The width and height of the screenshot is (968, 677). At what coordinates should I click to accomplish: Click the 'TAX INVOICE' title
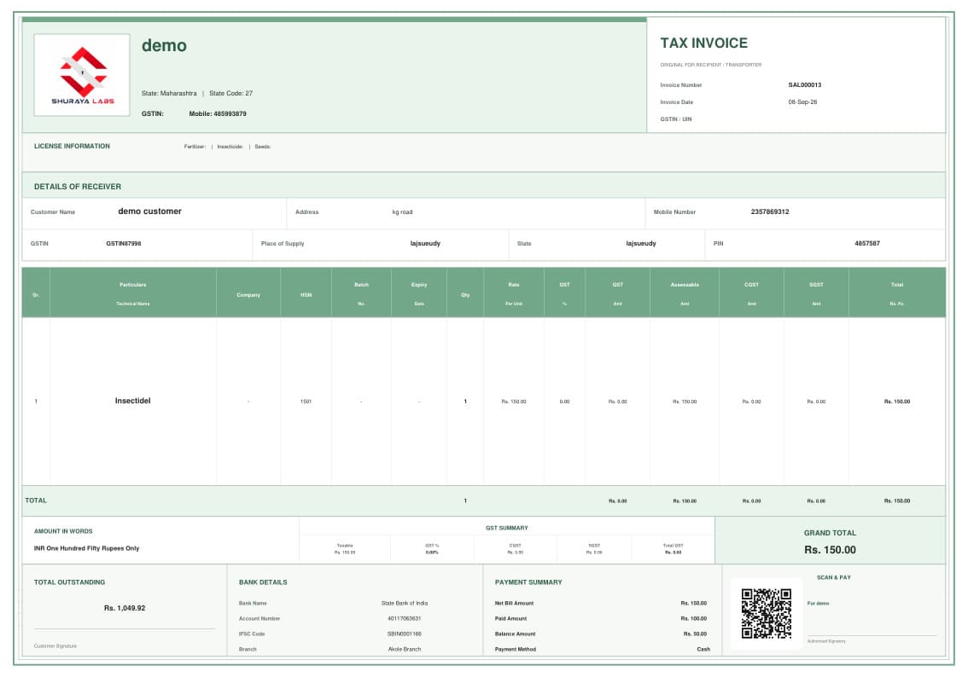(x=703, y=43)
